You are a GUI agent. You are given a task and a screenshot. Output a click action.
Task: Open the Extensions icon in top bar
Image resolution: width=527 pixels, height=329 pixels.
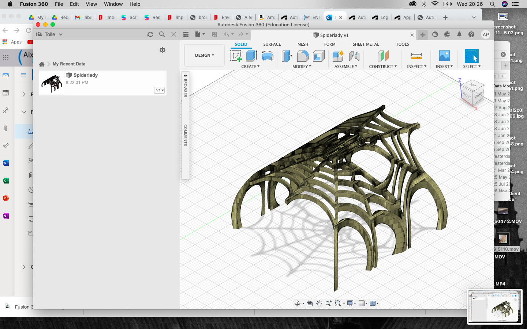click(435, 34)
